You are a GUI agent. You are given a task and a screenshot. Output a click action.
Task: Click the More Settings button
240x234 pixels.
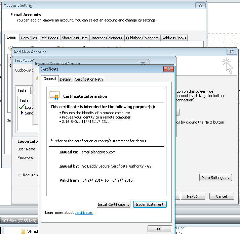215,178
